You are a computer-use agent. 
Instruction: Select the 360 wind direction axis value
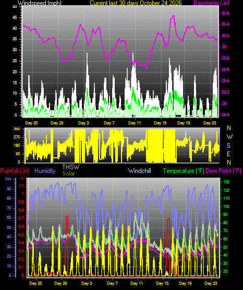17,129
